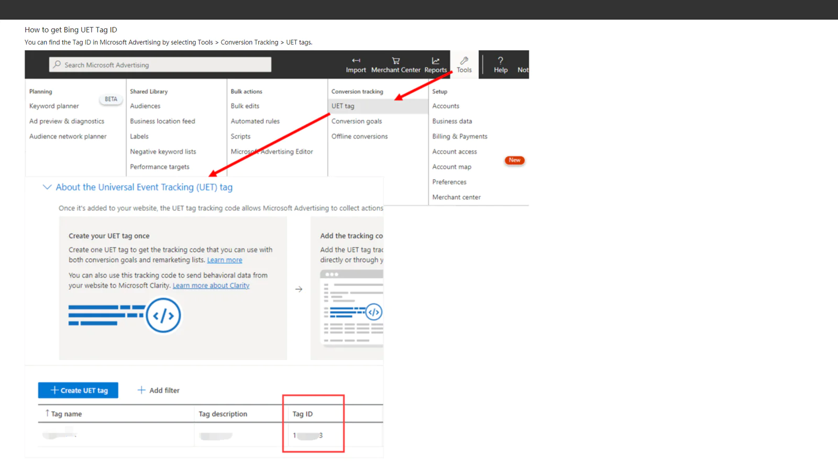Click into Search Microsoft Advertising field

(x=160, y=64)
